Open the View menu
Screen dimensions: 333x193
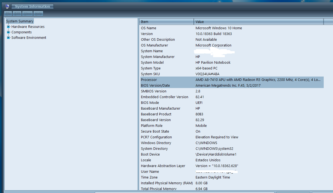(x=28, y=13)
